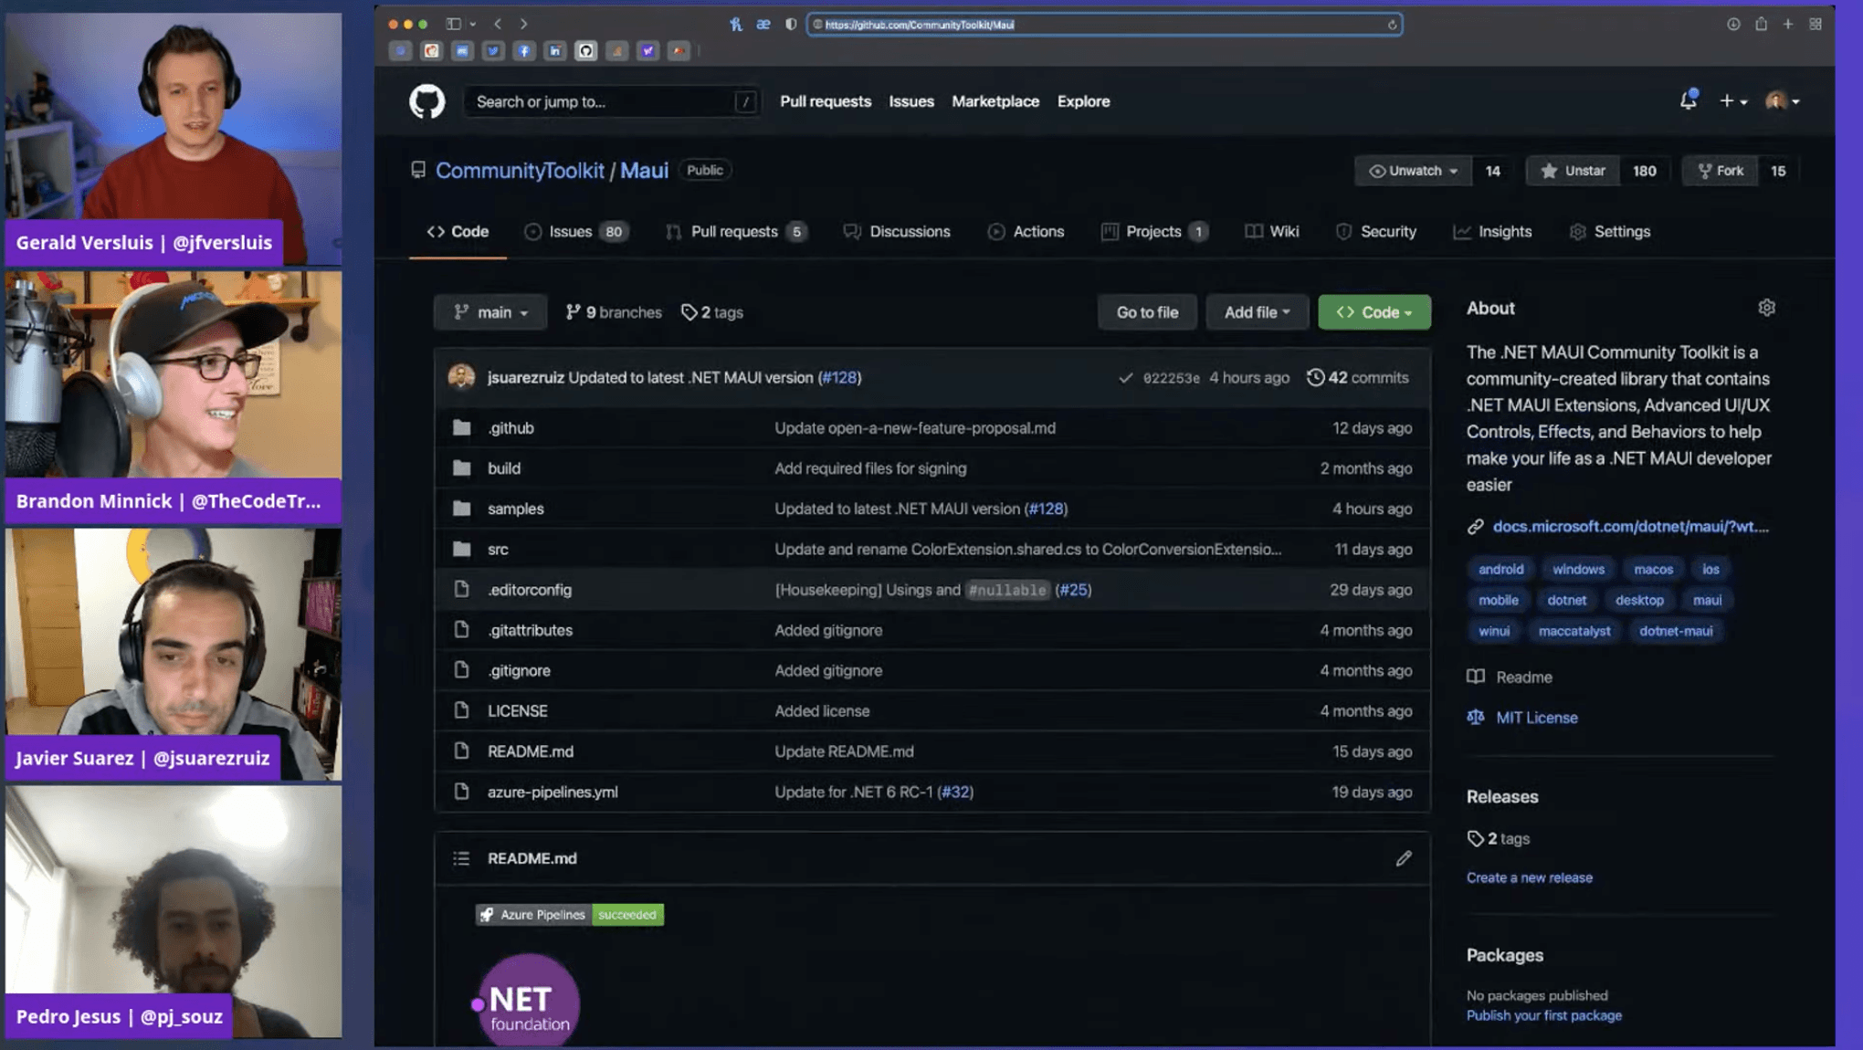This screenshot has width=1863, height=1050.
Task: Click the privacy shield icon
Action: point(791,25)
